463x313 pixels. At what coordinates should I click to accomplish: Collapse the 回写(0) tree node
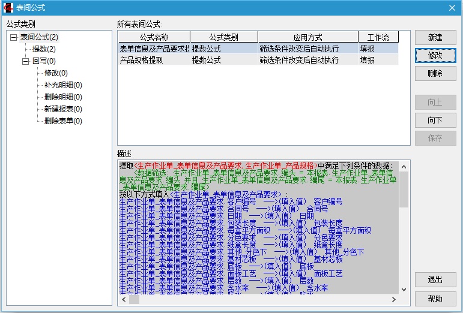tap(25, 61)
